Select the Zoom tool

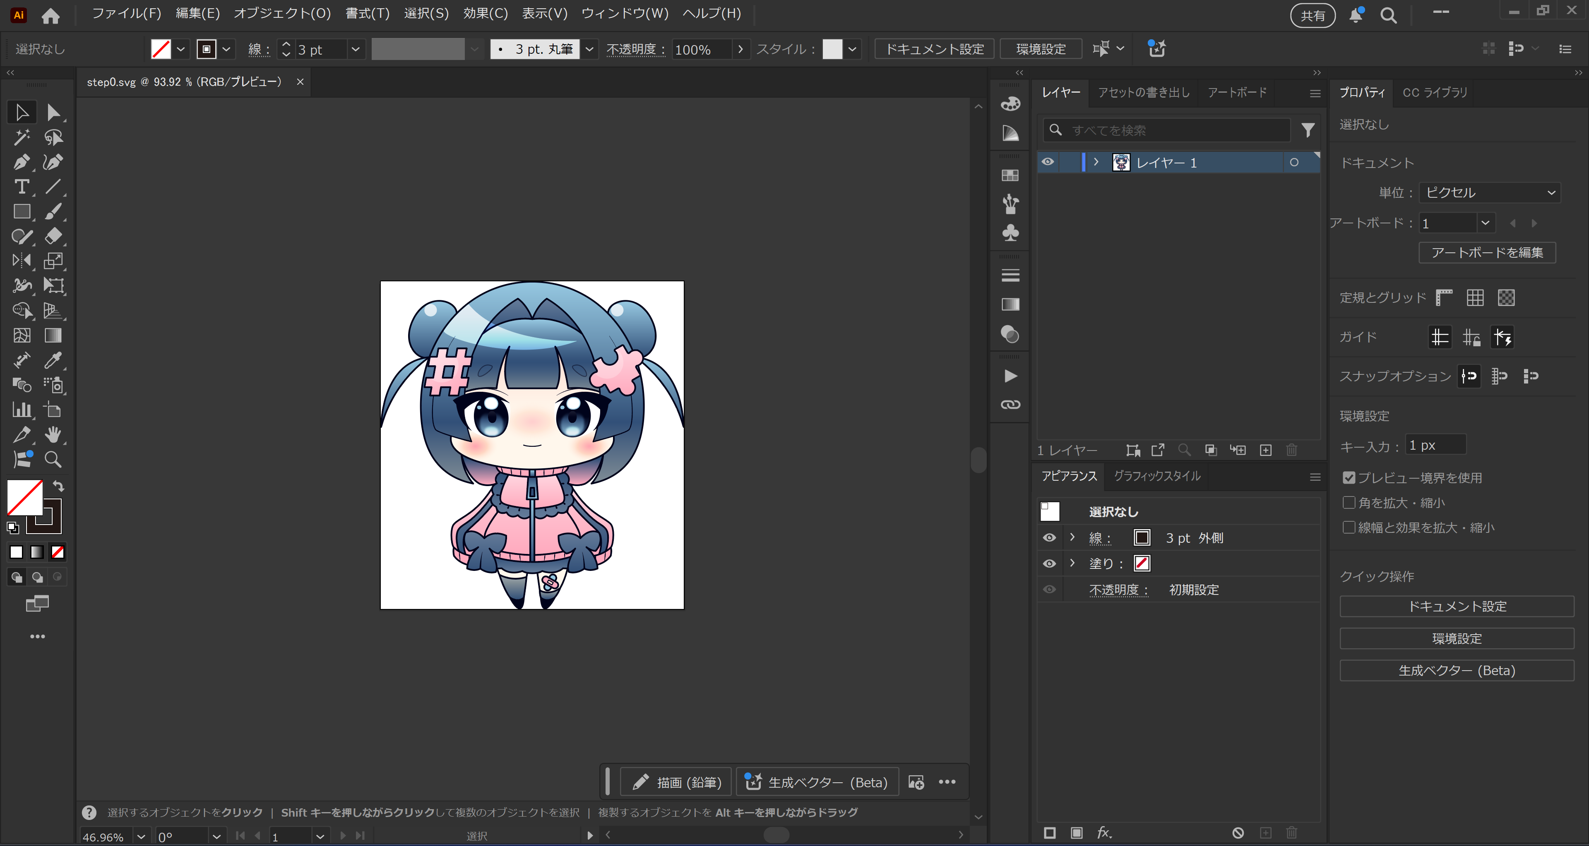click(53, 459)
